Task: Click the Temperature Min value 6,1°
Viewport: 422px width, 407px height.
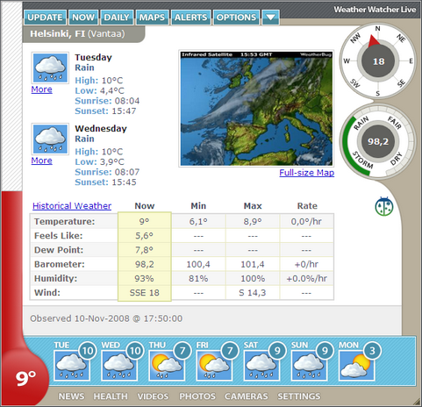Action: 198,222
